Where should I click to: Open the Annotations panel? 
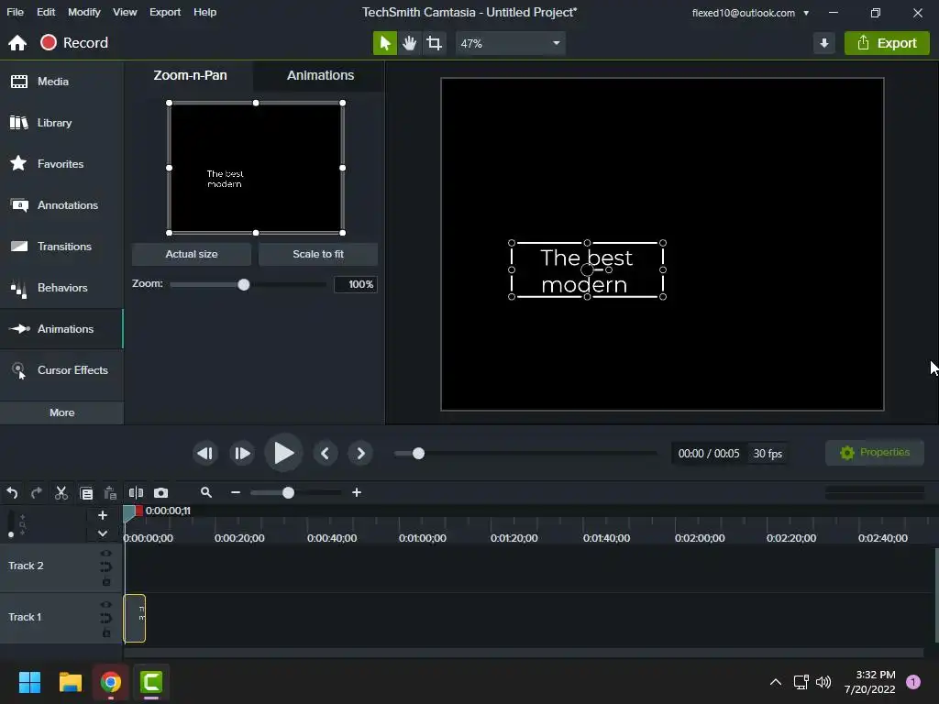point(61,205)
